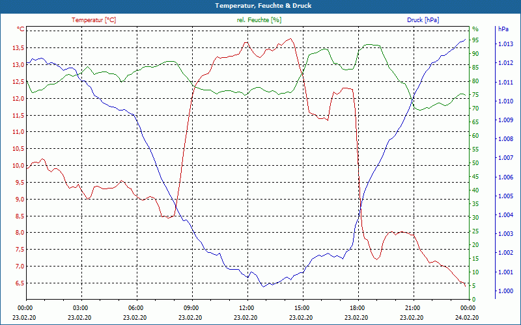Click the 8,5 tick on the temperature axis
Image resolution: width=521 pixels, height=325 pixels.
click(20, 216)
